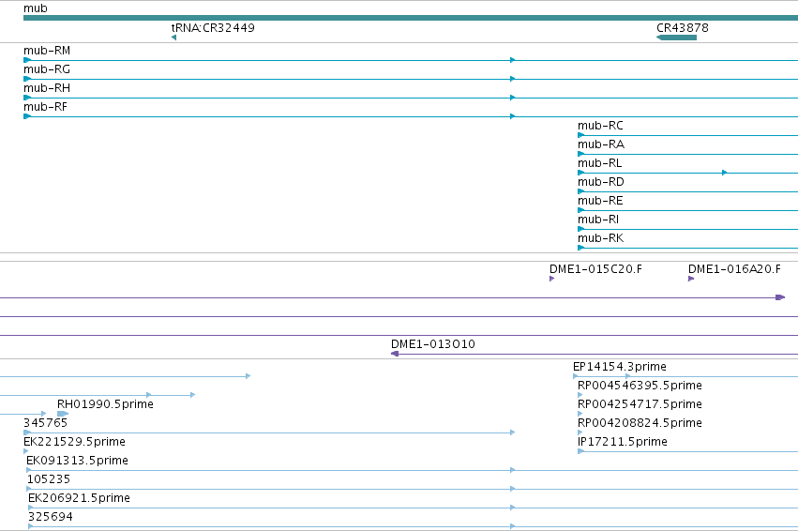Image resolution: width=798 pixels, height=531 pixels.
Task: Click mub-RK transcript start arrow
Action: pos(580,249)
